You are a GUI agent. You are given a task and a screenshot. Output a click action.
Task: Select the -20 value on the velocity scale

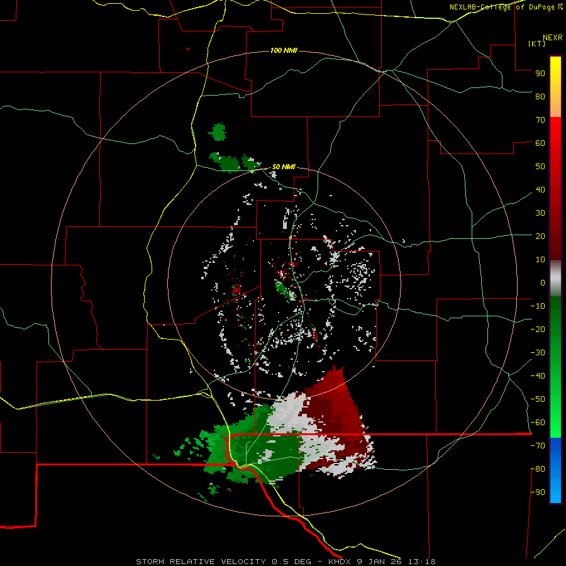click(538, 330)
